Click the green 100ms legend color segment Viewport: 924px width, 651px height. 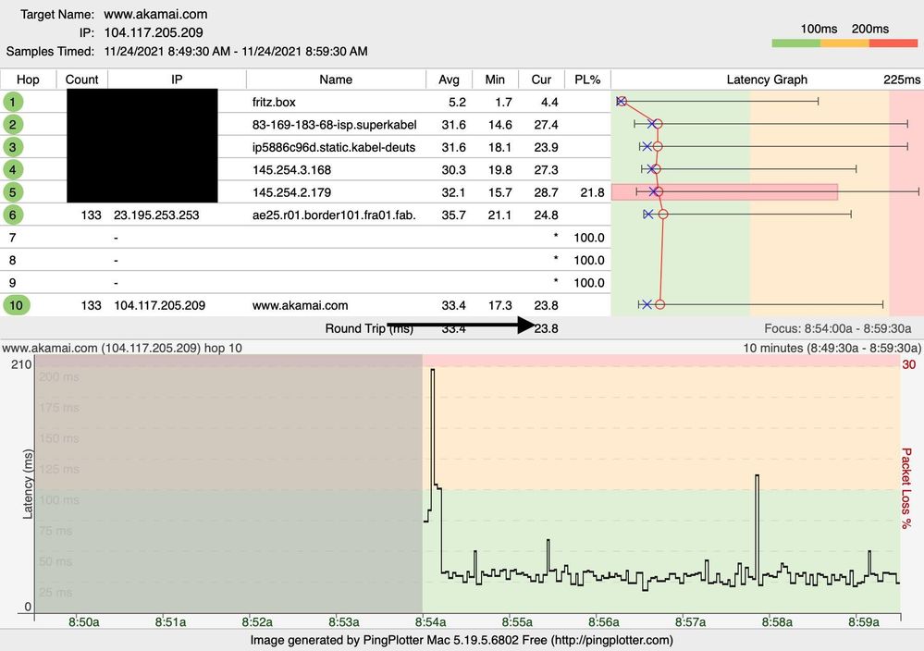[796, 43]
